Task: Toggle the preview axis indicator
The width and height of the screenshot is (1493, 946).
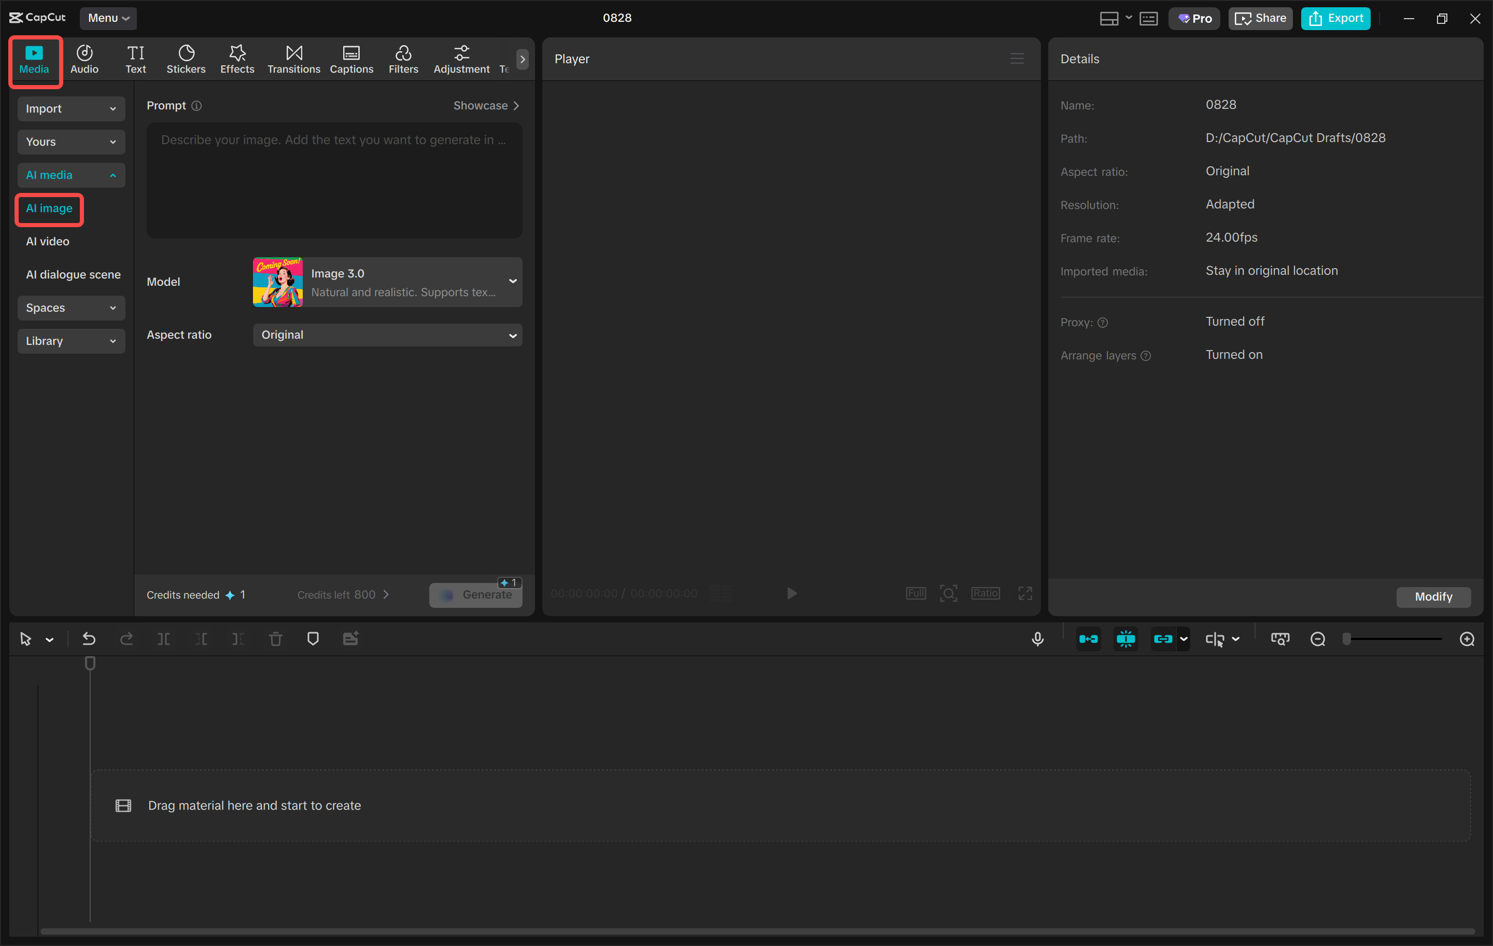Action: (x=1125, y=639)
